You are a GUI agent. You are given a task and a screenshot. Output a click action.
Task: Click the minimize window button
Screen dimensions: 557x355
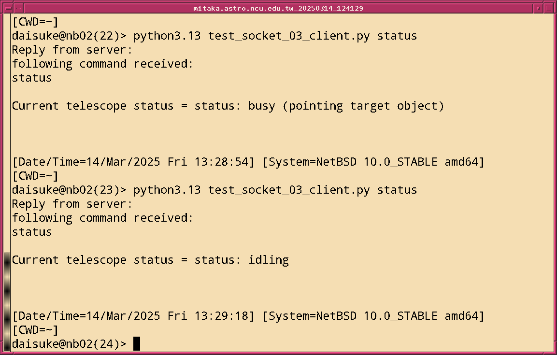coord(538,8)
